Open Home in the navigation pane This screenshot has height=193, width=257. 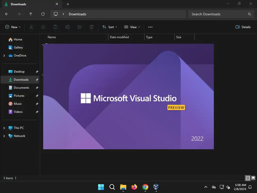(18, 39)
